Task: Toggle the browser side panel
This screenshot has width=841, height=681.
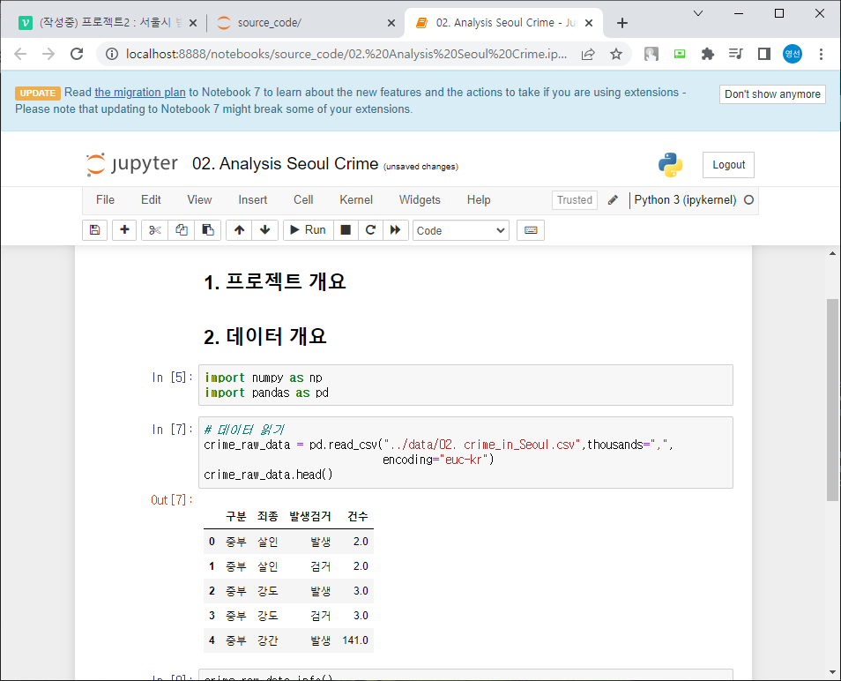Action: pos(763,54)
